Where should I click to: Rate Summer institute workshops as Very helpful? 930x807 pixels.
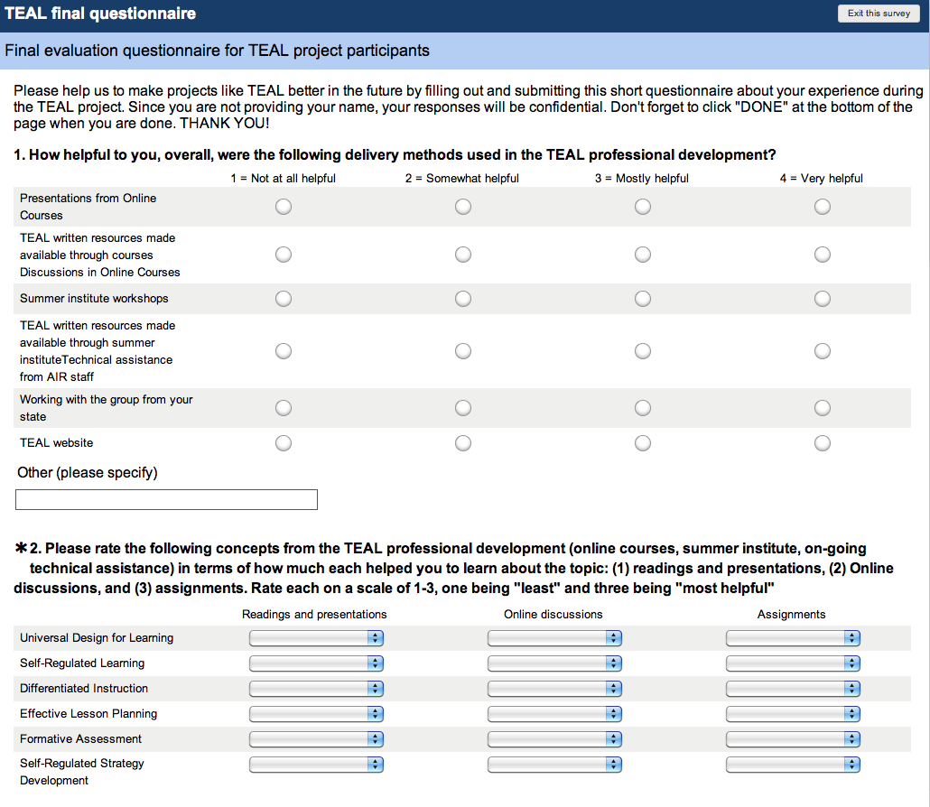click(x=822, y=299)
